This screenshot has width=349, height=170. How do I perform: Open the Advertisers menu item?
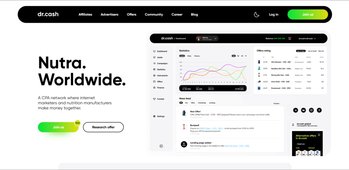[109, 14]
